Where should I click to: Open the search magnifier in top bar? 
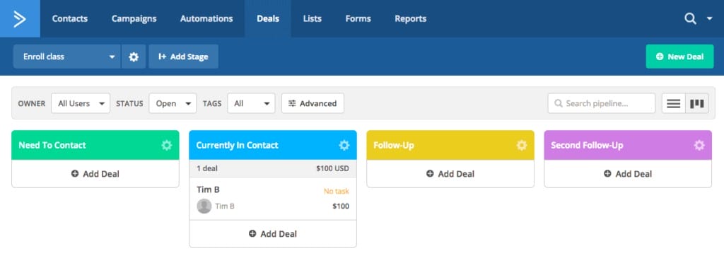coord(690,19)
